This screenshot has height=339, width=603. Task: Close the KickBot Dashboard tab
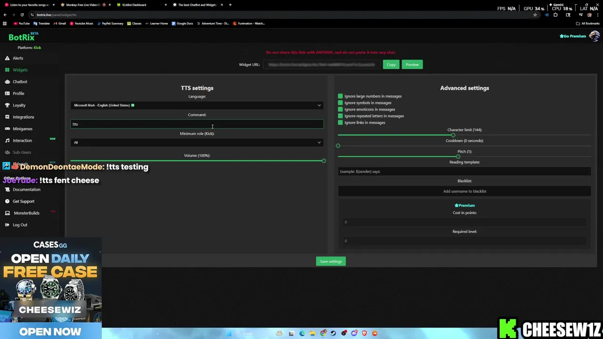[x=166, y=5]
